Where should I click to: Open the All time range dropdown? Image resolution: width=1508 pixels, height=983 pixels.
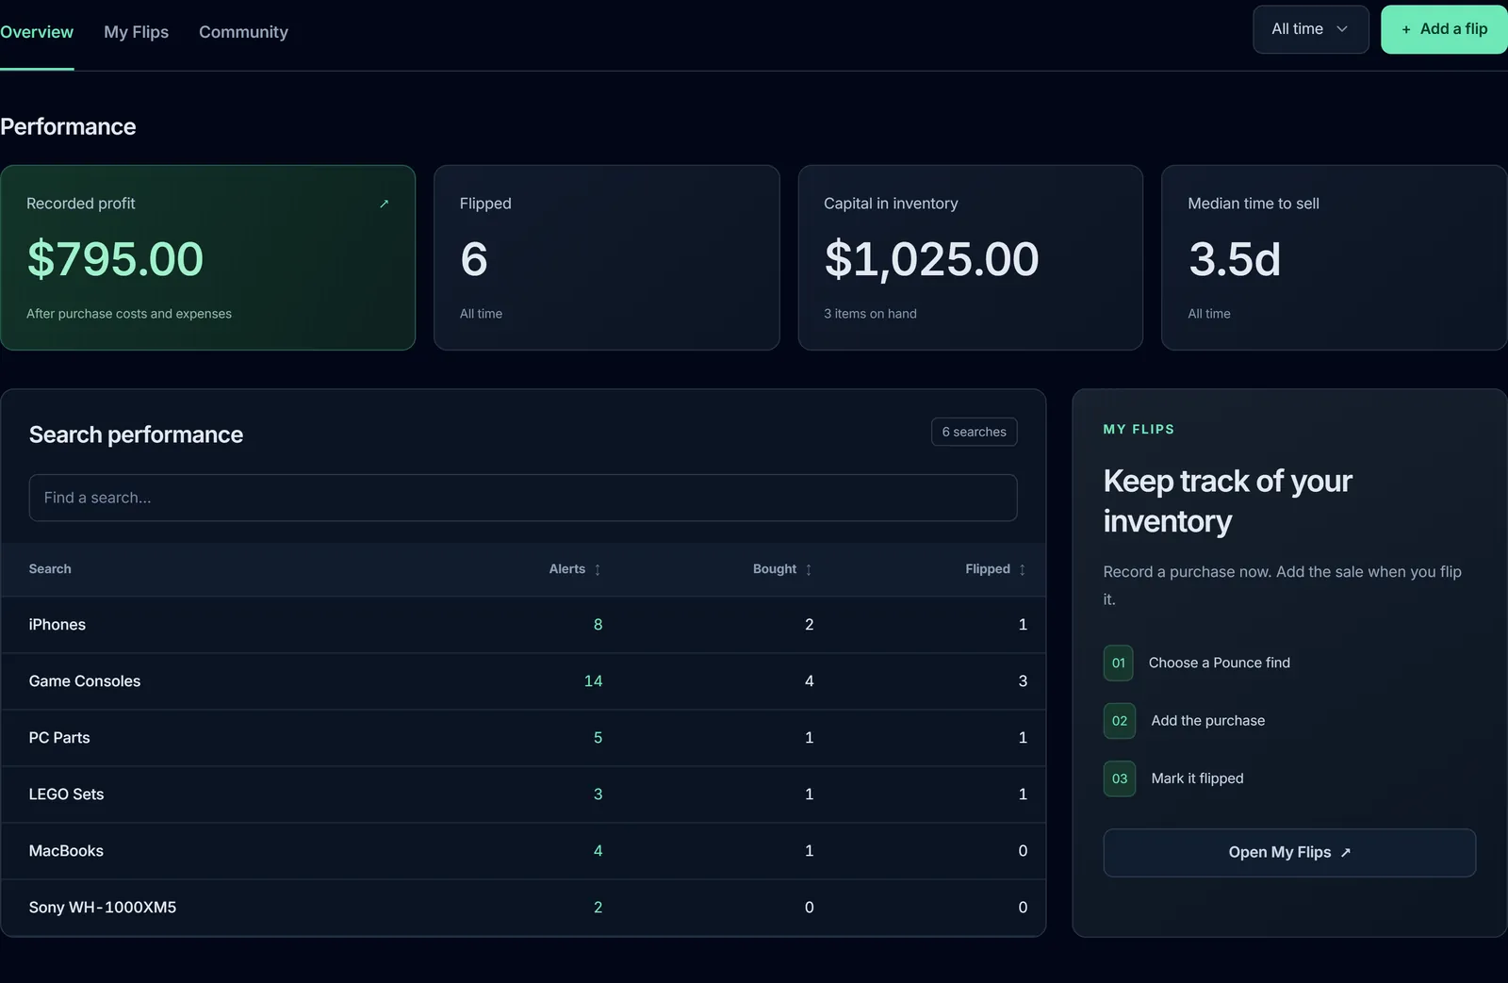click(x=1311, y=29)
